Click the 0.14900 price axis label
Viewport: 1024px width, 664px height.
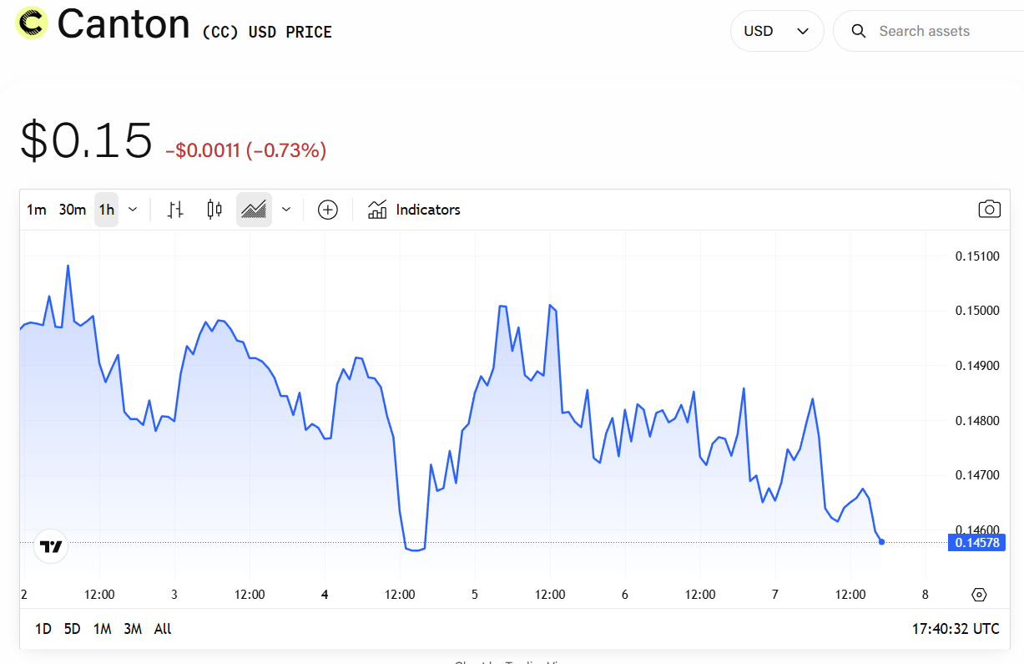coord(977,366)
